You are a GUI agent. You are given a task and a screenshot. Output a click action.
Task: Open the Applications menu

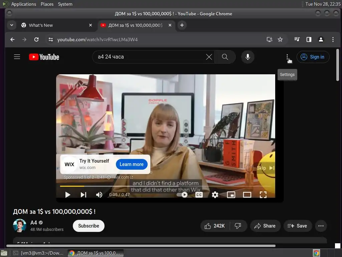24,4
